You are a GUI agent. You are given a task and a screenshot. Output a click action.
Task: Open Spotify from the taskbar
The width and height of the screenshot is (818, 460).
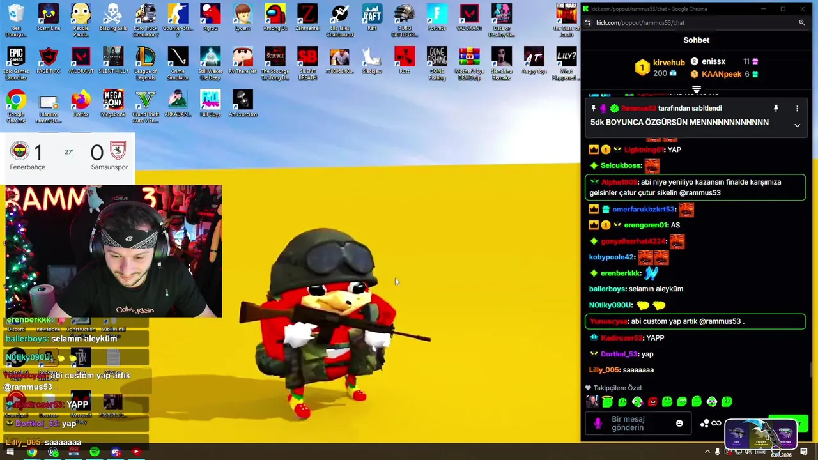coord(95,452)
